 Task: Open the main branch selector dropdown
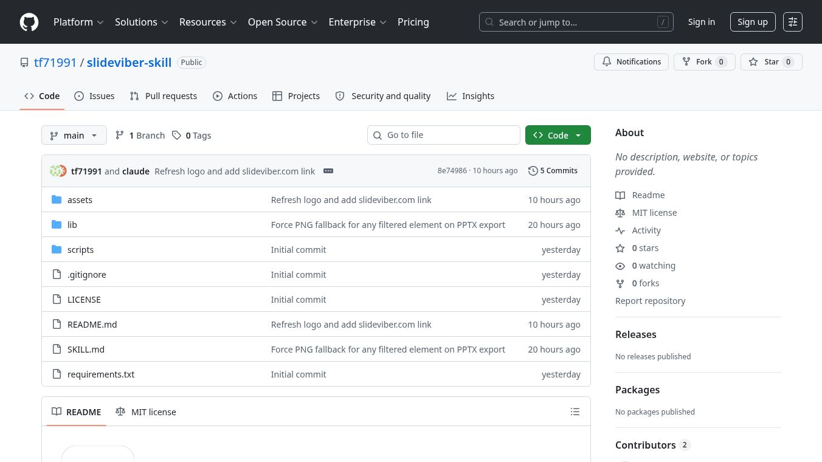tap(74, 135)
